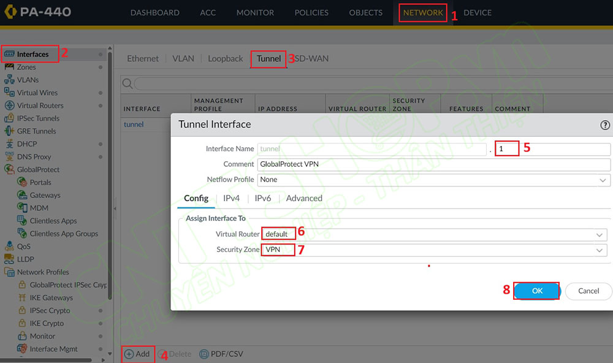Open the Security Zone dropdown arrow
613x363 pixels.
click(x=600, y=250)
